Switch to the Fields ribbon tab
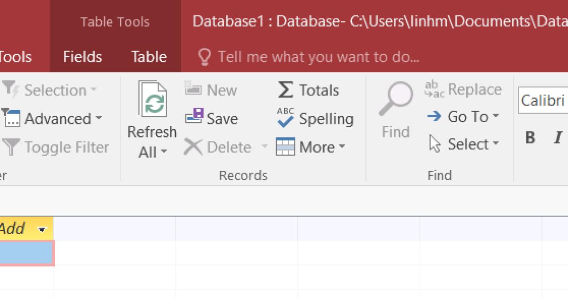This screenshot has width=568, height=298. click(x=82, y=56)
